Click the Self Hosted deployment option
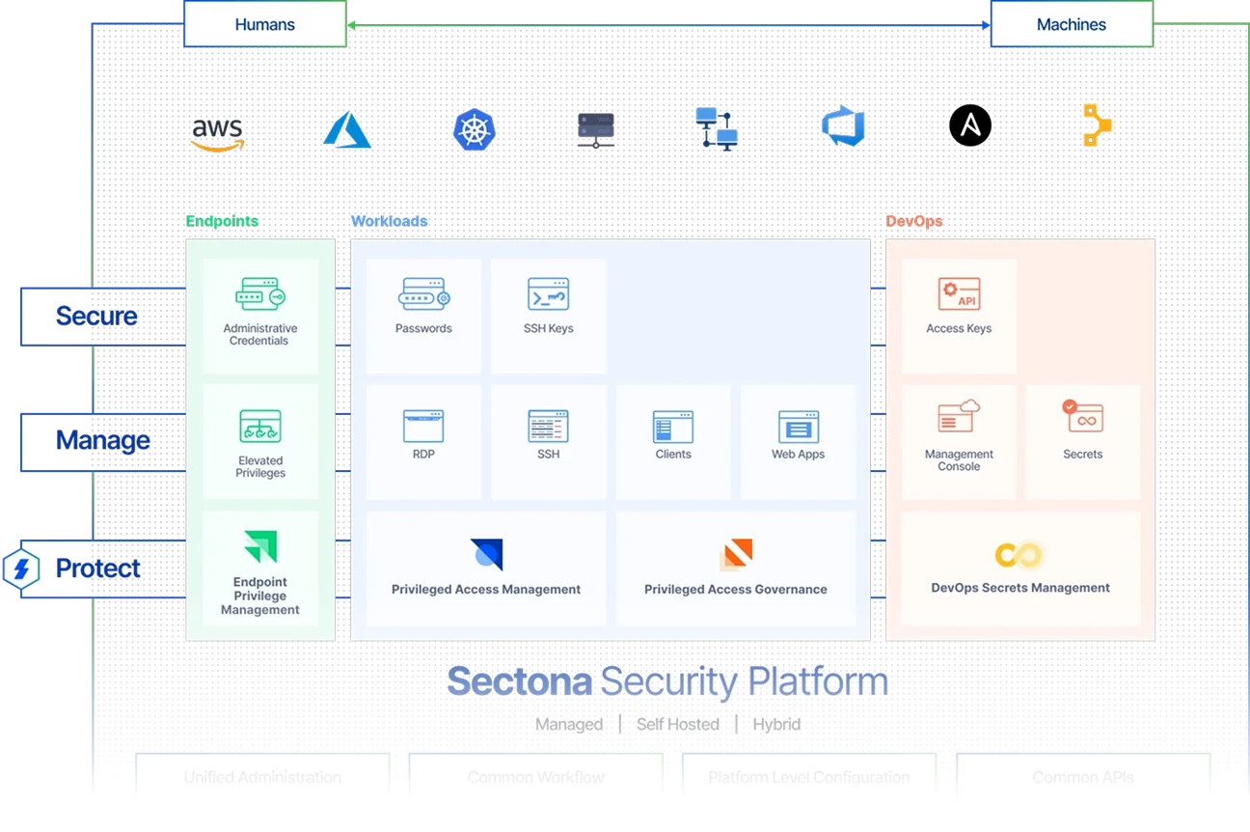The image size is (1250, 832). pyautogui.click(x=678, y=724)
